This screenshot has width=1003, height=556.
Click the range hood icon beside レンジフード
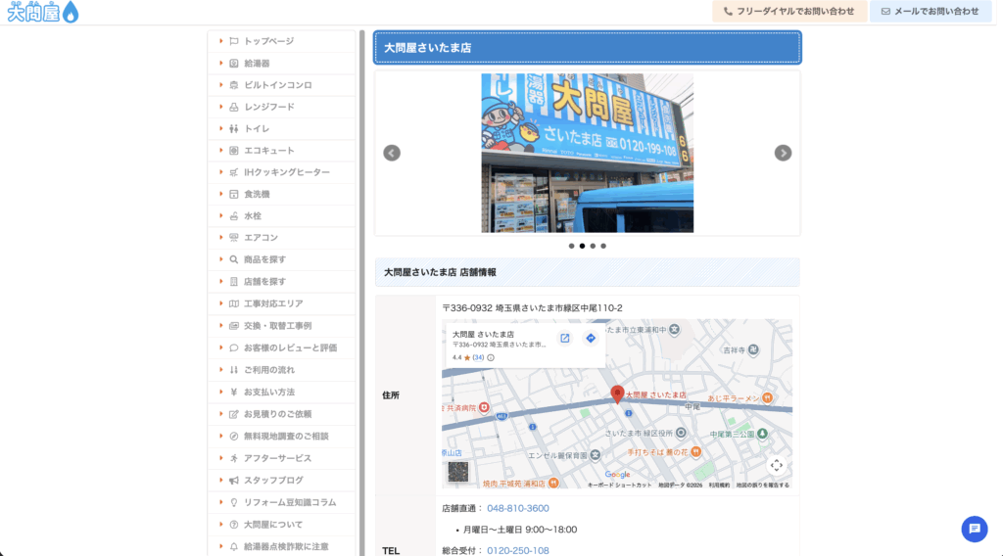click(233, 107)
